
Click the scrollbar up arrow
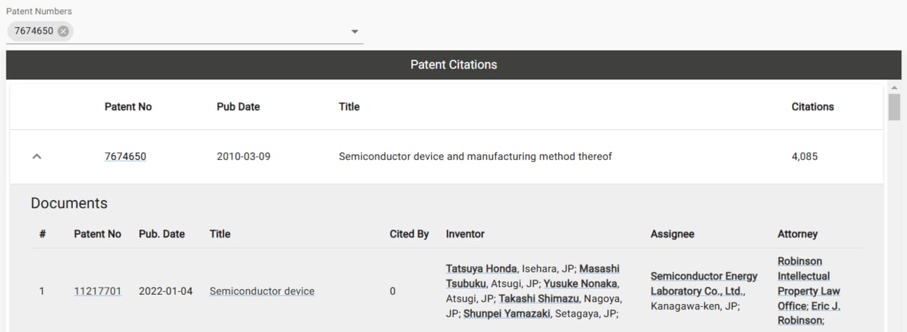894,88
